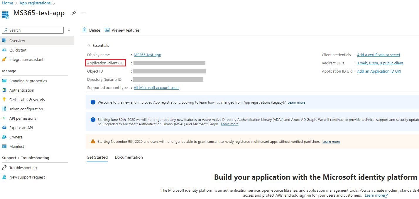Click Add an Application ID URI link
This screenshot has height=199, width=419.
pos(379,71)
